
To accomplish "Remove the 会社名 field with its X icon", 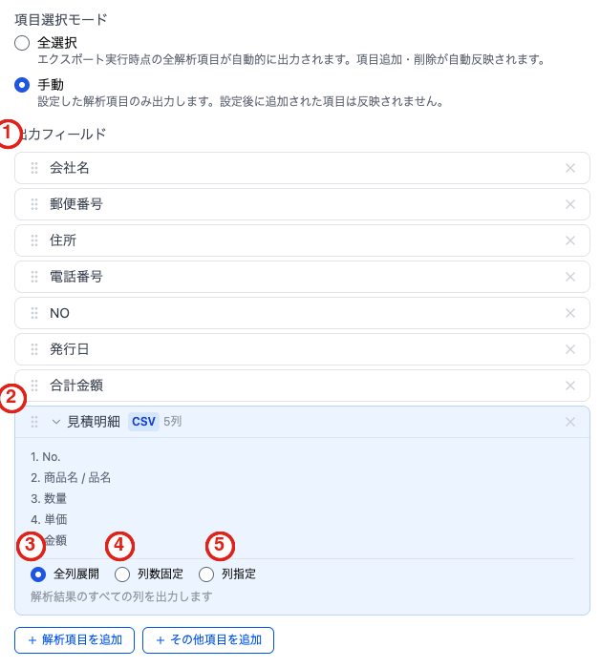I will [569, 168].
